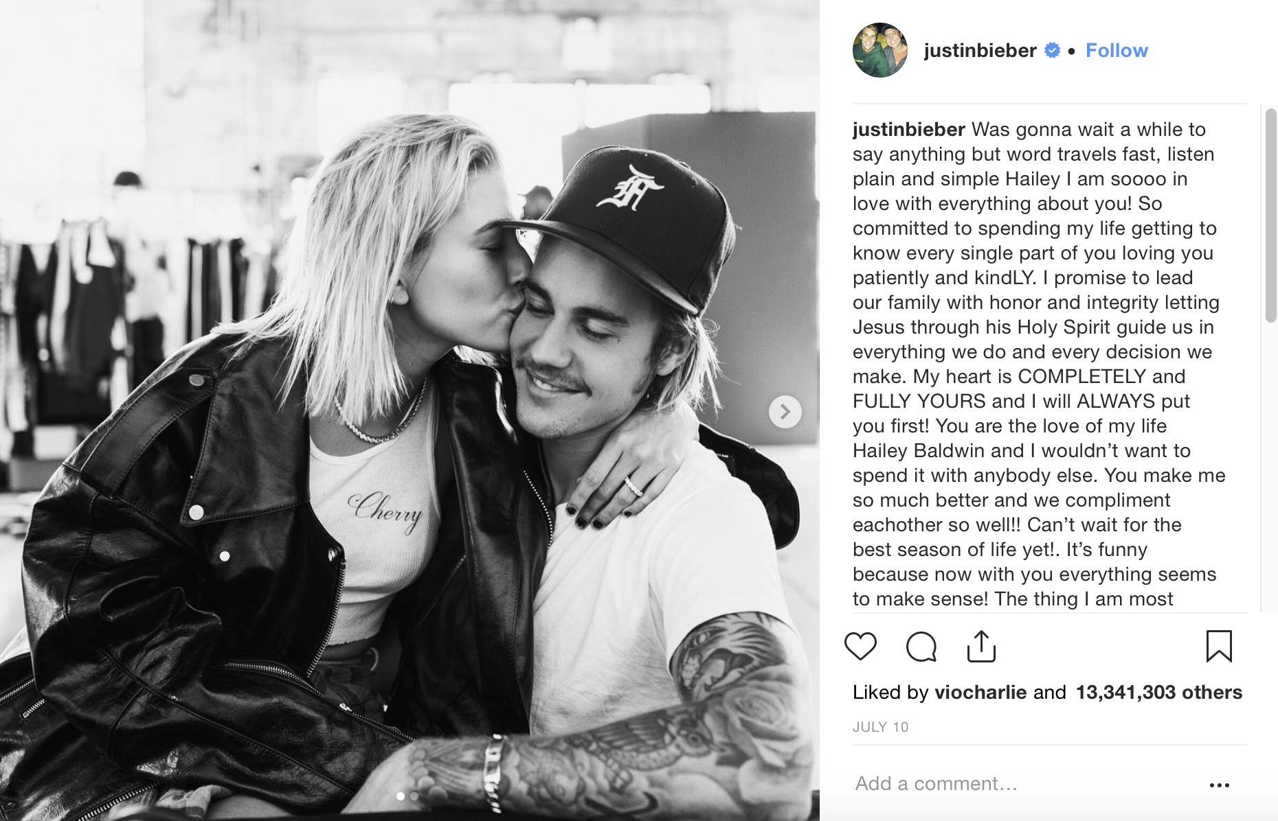
Task: View the 13,341,303 others who liked
Action: 1158,692
